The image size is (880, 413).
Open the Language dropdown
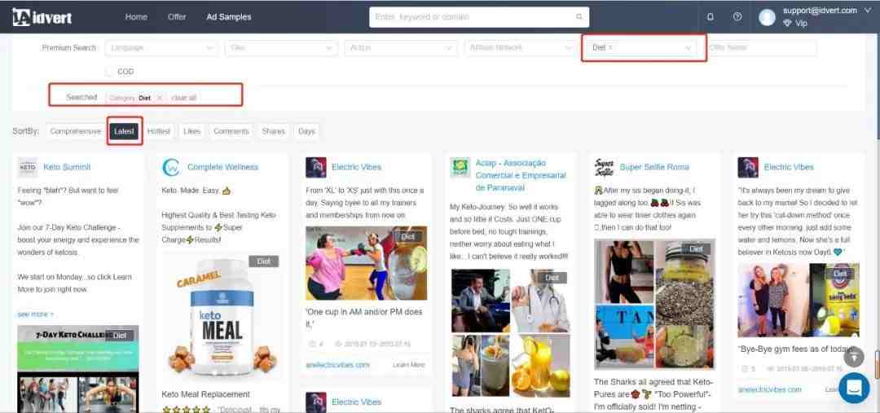pyautogui.click(x=161, y=48)
